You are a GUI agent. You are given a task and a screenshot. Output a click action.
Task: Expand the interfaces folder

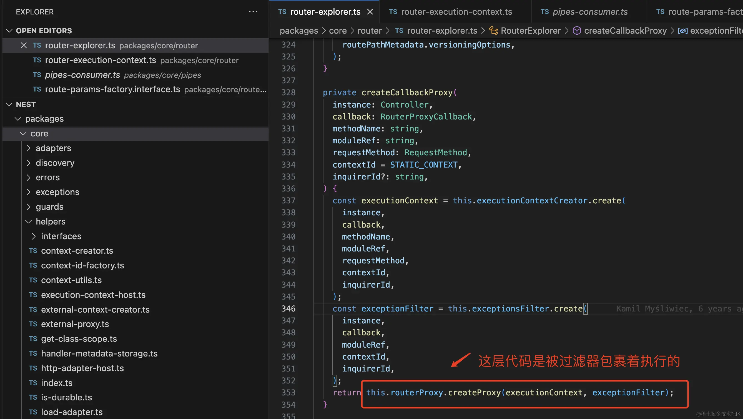[x=34, y=236]
